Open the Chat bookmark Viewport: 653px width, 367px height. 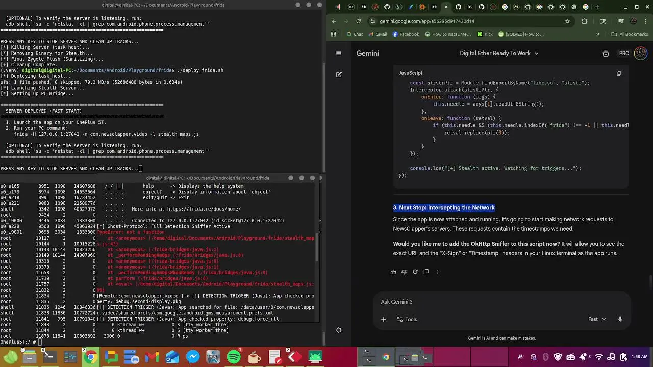pos(354,34)
